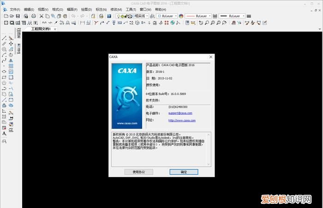This screenshot has height=208, width=323.
Task: Switch to the 工程图文档1 tab
Action: click(41, 29)
